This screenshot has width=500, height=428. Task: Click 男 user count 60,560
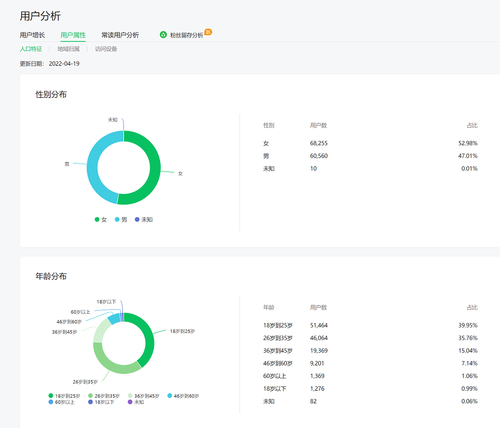(x=319, y=156)
